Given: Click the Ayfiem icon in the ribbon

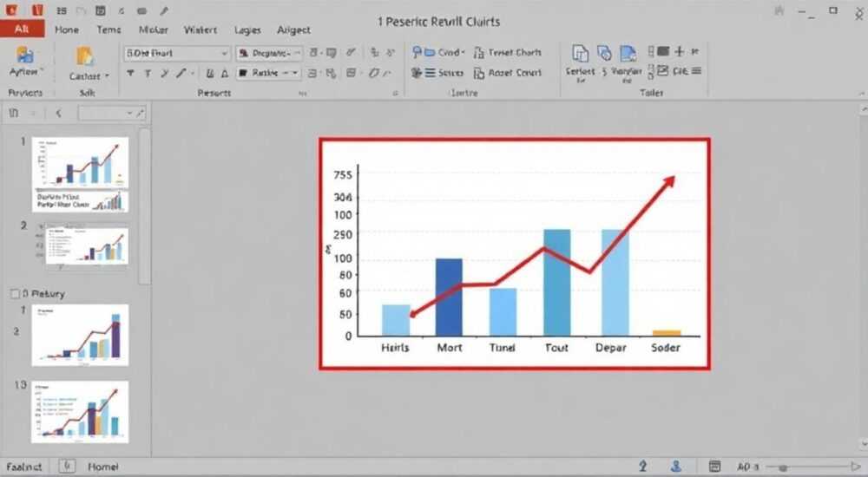Looking at the screenshot, I should (x=25, y=55).
